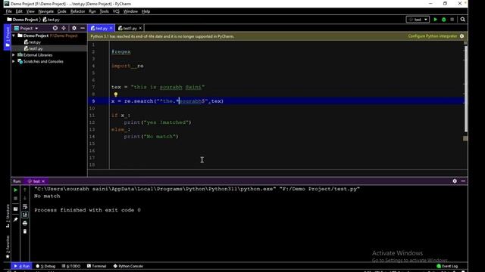The height and width of the screenshot is (272, 485).
Task: Start debugging with the green bug icon
Action: 444,20
